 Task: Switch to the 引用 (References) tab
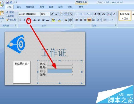point(42,7)
